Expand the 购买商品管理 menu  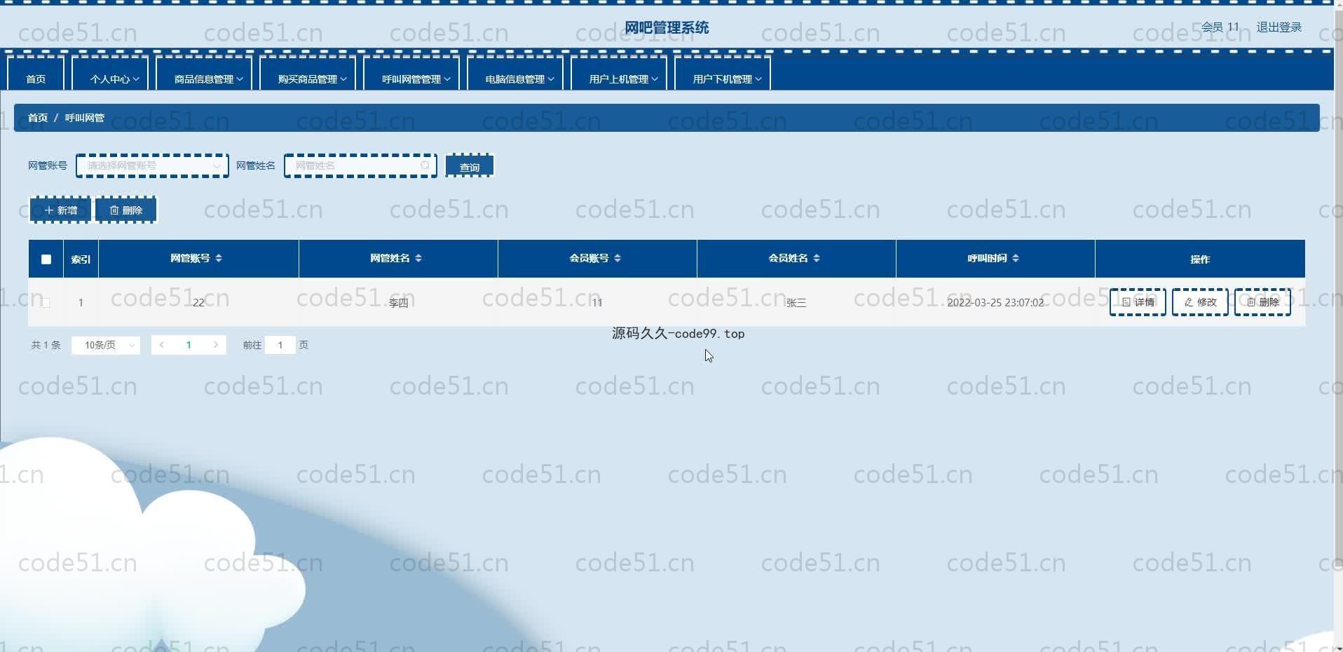308,74
